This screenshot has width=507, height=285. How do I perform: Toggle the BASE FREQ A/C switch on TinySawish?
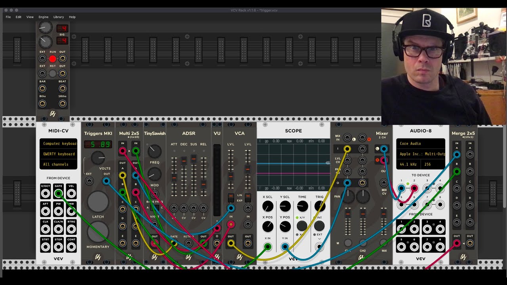[154, 207]
